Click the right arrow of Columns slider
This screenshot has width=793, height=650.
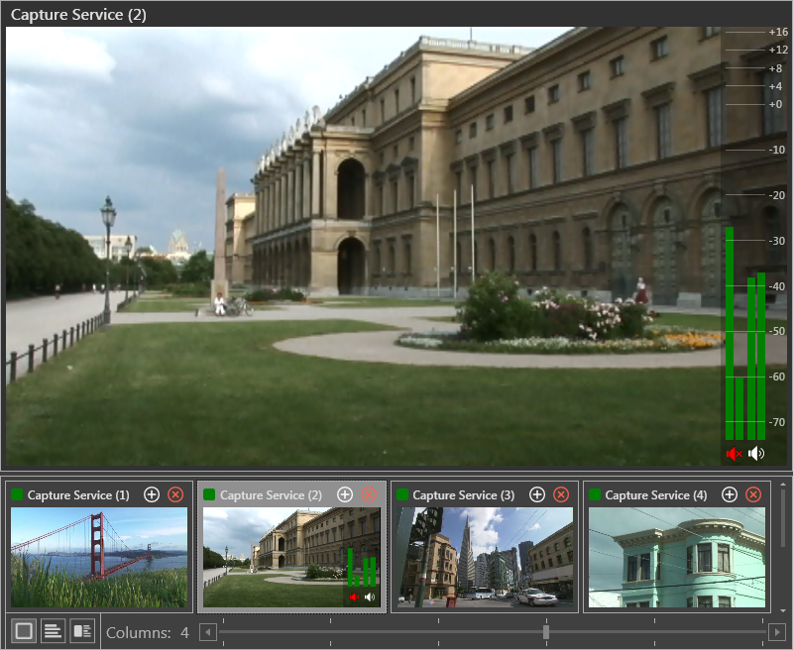click(x=776, y=632)
